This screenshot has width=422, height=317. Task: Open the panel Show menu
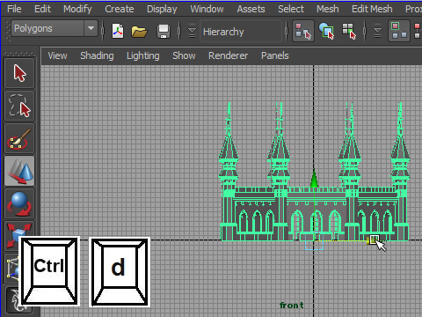coord(184,55)
